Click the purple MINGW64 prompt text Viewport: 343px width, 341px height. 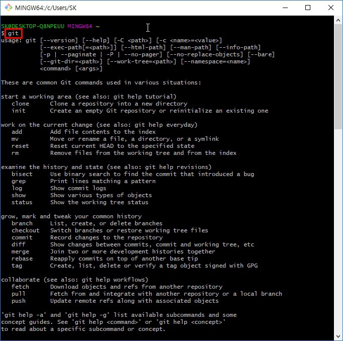pyautogui.click(x=80, y=26)
